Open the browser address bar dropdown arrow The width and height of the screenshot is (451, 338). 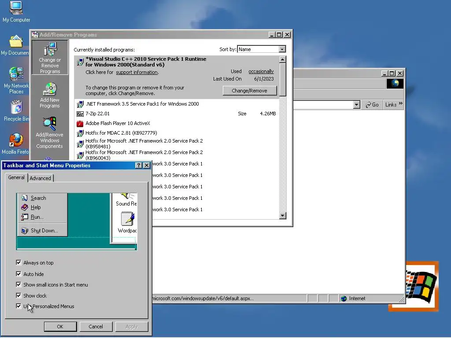coord(357,105)
